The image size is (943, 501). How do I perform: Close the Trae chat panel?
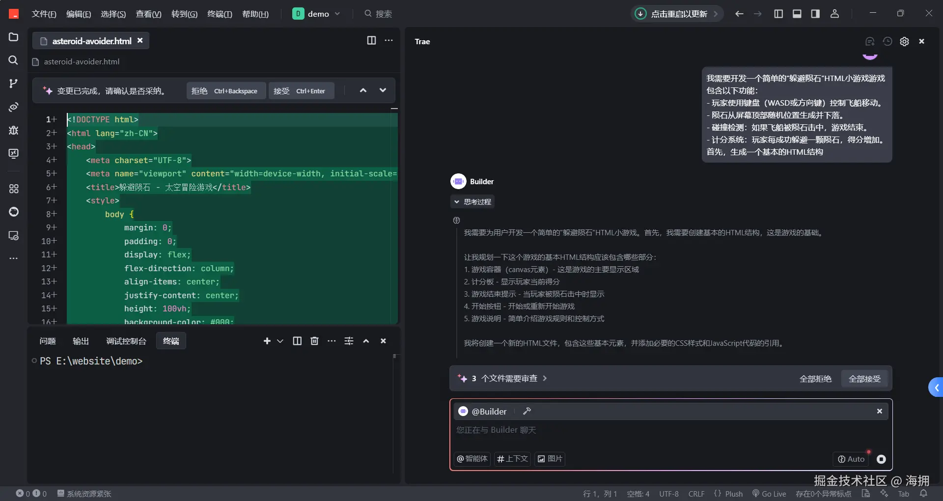[922, 41]
